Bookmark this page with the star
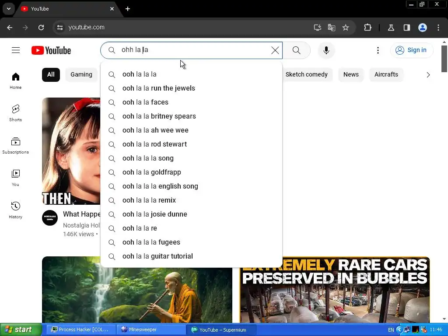448x336 pixels. click(x=346, y=28)
